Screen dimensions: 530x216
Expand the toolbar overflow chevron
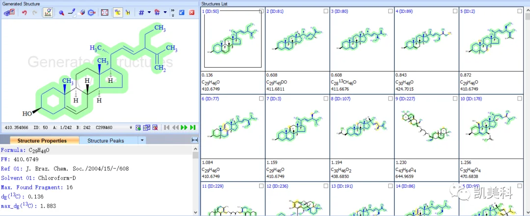173,12
